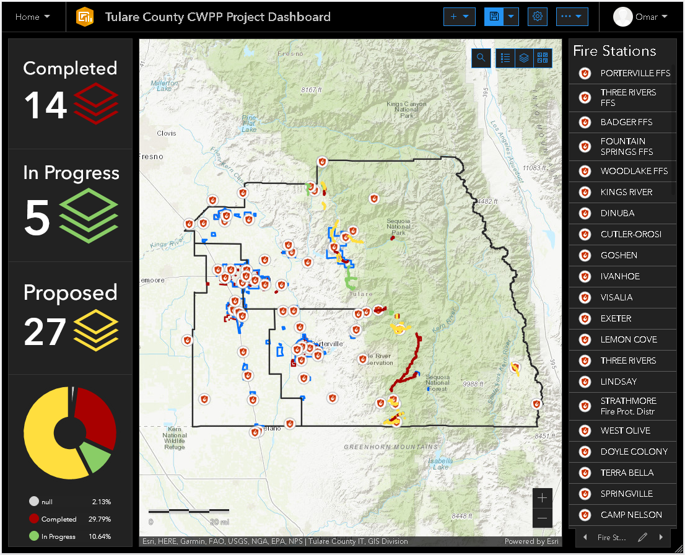The width and height of the screenshot is (685, 555).
Task: Open the add element plus dropdown
Action: pyautogui.click(x=459, y=17)
